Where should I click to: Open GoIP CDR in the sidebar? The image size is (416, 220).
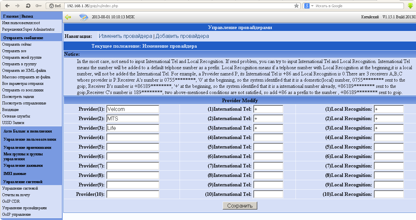11,201
